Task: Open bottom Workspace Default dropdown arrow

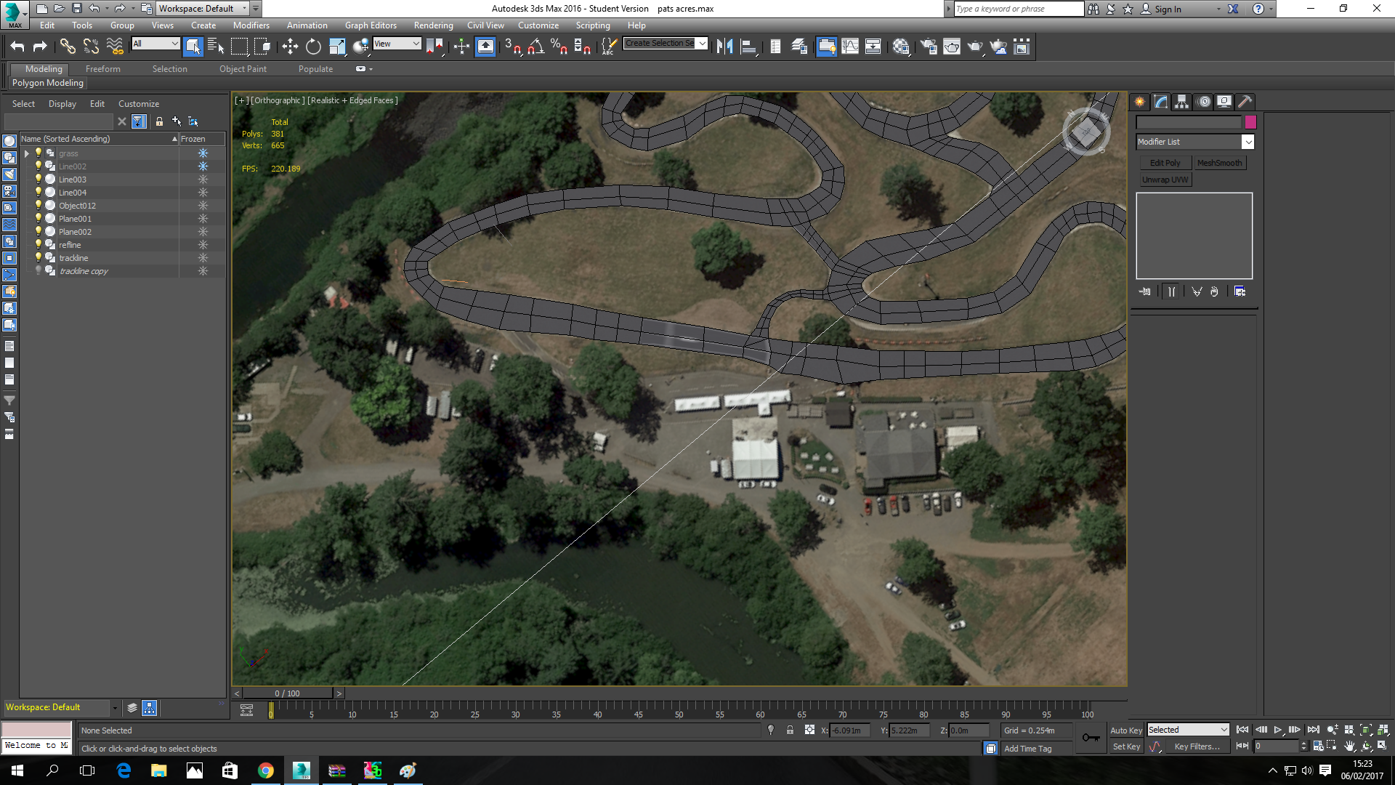Action: (x=115, y=708)
